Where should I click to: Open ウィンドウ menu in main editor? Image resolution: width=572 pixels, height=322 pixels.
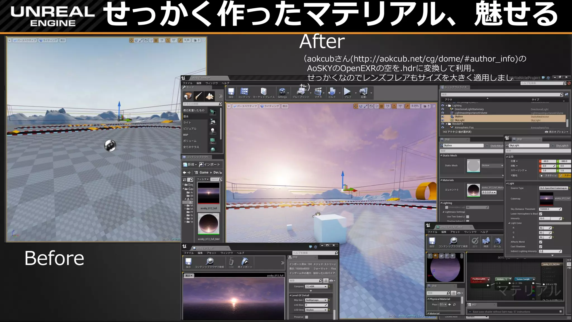pyautogui.click(x=211, y=83)
